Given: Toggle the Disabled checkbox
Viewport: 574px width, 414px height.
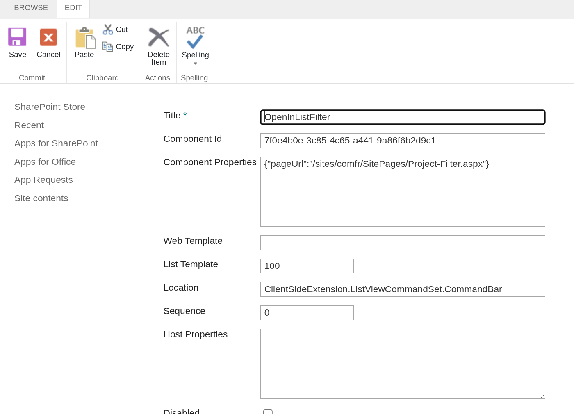Looking at the screenshot, I should click(268, 412).
